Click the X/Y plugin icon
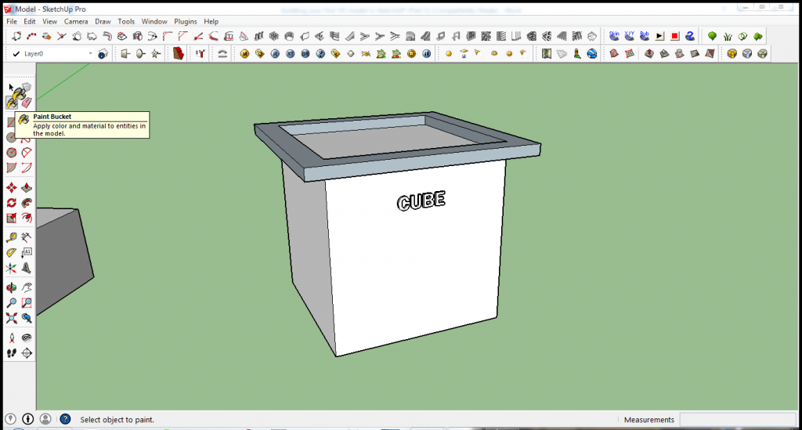 [x=629, y=36]
